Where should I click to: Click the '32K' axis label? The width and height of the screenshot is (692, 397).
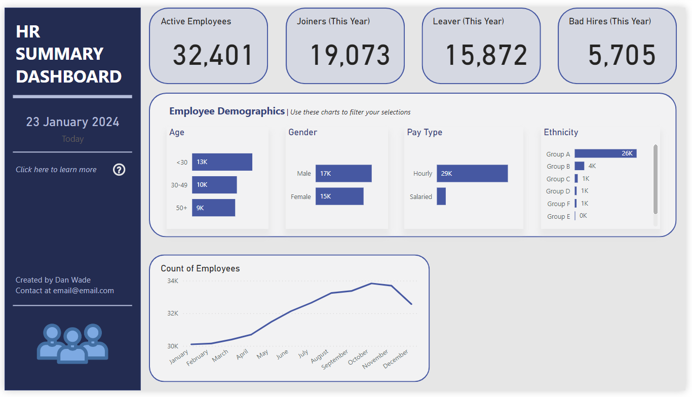point(173,313)
